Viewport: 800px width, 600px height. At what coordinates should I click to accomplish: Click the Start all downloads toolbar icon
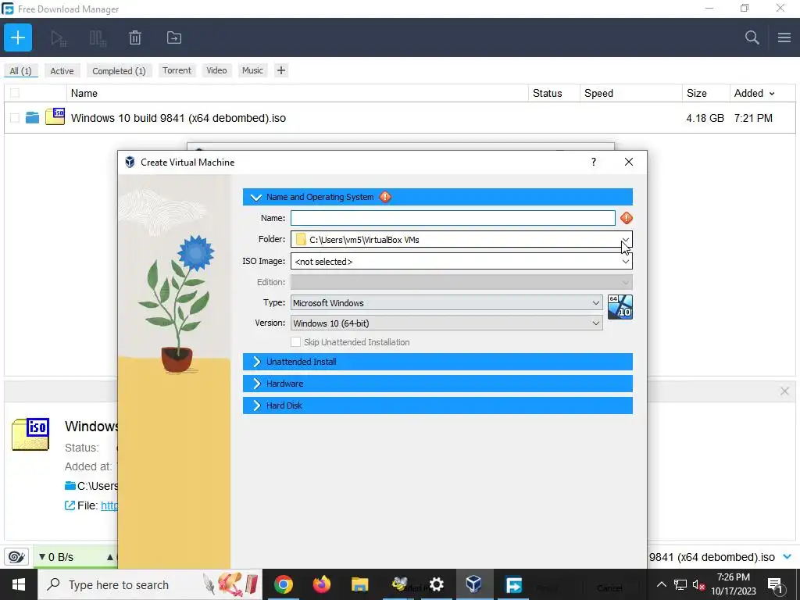pos(59,37)
